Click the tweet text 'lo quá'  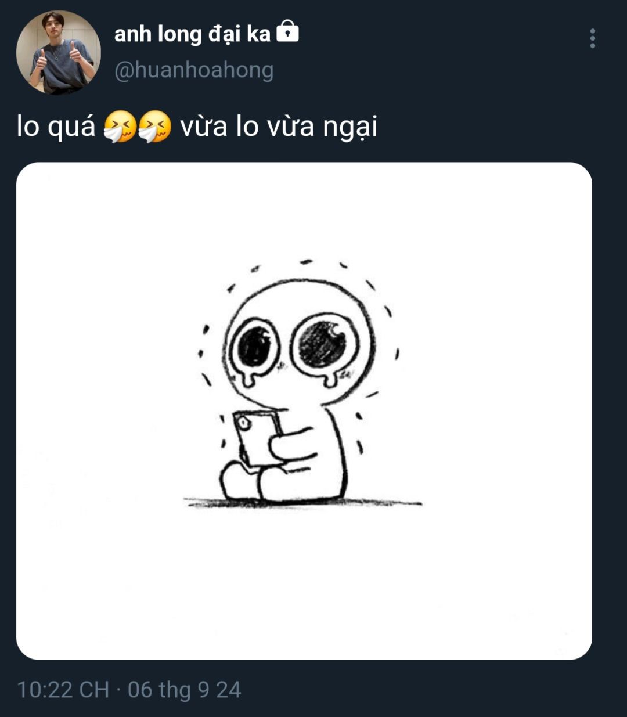[x=56, y=127]
